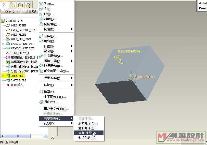Click model tree scrollbar right arrow
This screenshot has width=207, height=145.
pyautogui.click(x=46, y=136)
